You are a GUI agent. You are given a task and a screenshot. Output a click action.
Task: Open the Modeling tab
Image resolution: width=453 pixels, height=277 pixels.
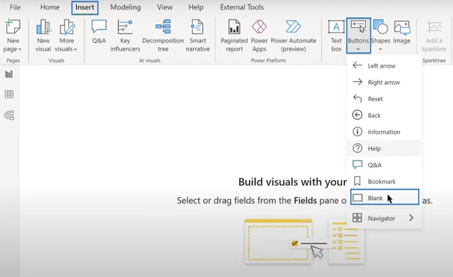[x=125, y=7]
